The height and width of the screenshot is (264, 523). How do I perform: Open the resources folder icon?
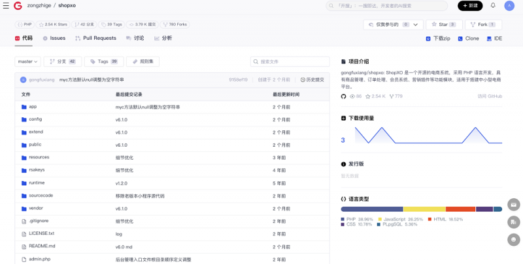coord(24,158)
